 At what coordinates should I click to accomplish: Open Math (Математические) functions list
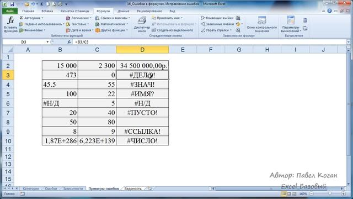tap(111, 24)
